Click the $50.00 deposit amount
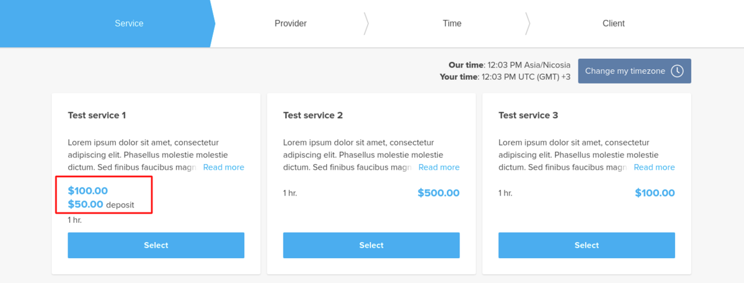 click(86, 204)
